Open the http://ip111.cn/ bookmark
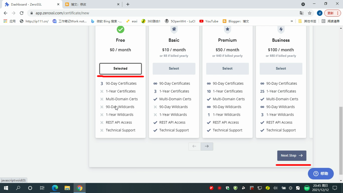This screenshot has height=193, width=343. [34, 21]
